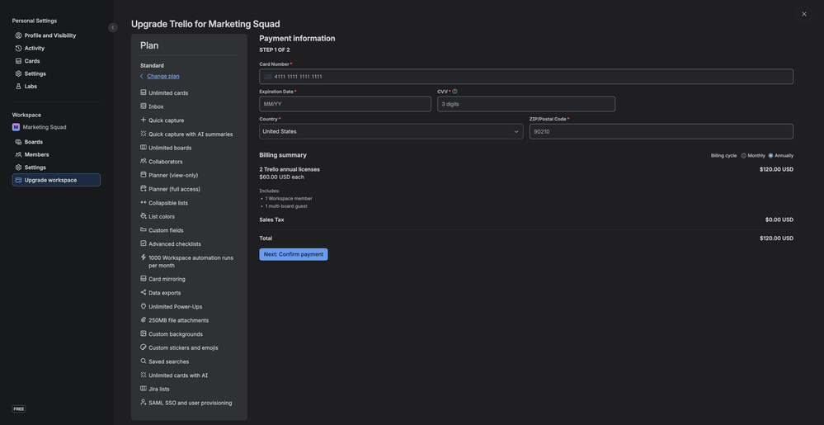Click the Activity clock icon
The width and height of the screenshot is (824, 425).
click(x=18, y=49)
